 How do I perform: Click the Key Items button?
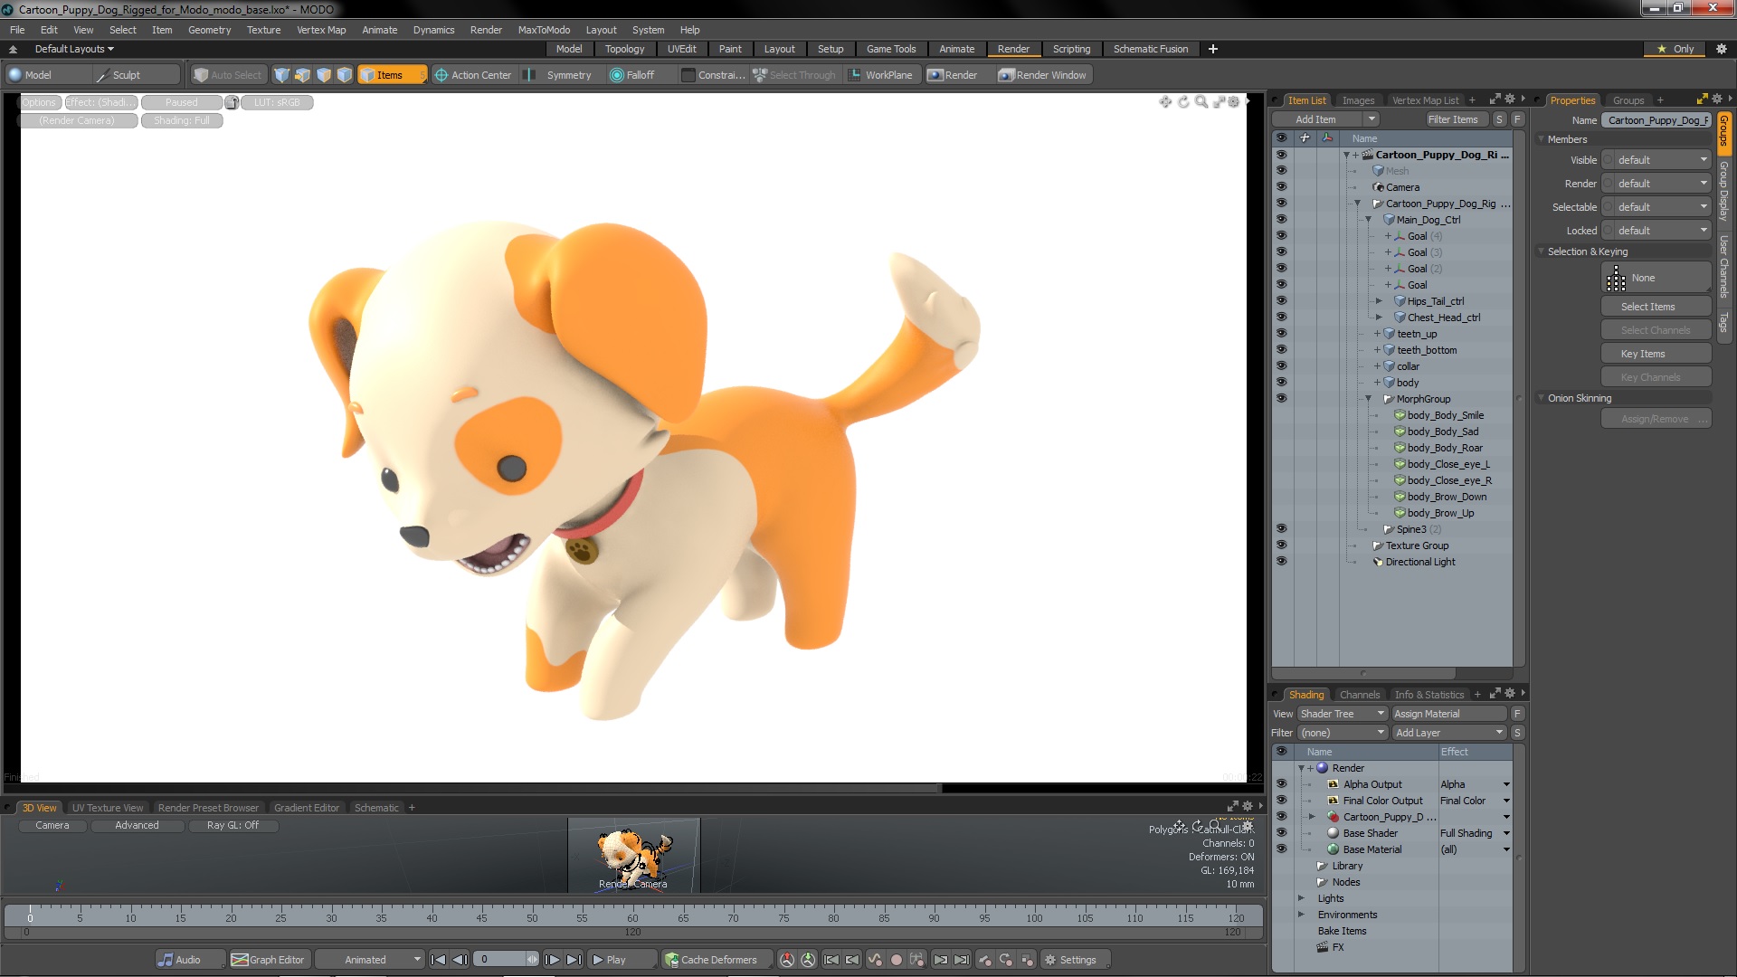point(1656,354)
